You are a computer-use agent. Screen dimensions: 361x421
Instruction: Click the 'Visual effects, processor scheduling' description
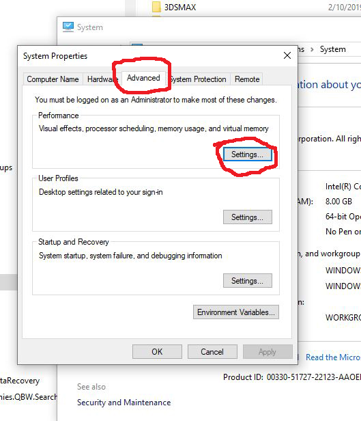[154, 128]
